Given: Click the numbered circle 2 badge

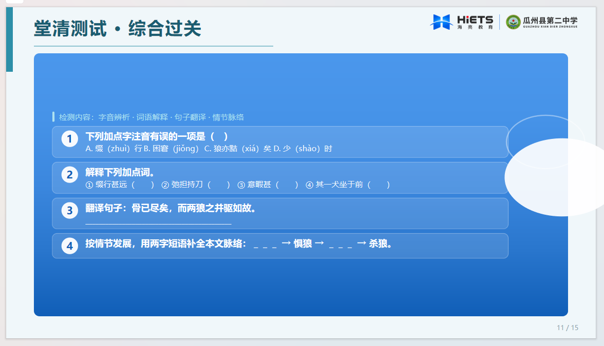Looking at the screenshot, I should [x=70, y=175].
